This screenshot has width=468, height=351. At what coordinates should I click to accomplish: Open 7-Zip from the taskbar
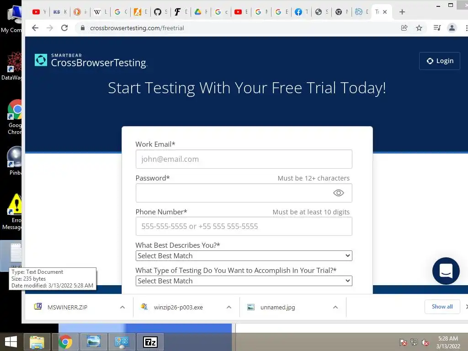point(150,342)
